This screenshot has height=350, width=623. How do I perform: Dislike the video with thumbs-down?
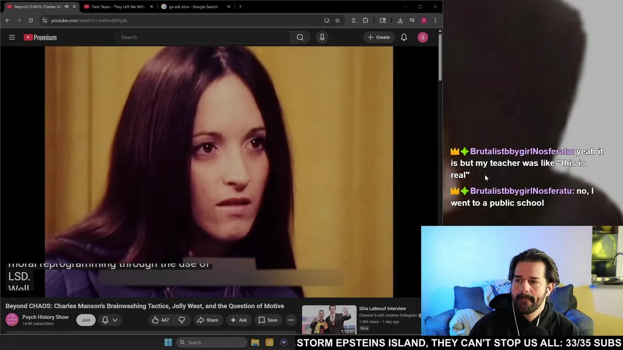(x=182, y=320)
